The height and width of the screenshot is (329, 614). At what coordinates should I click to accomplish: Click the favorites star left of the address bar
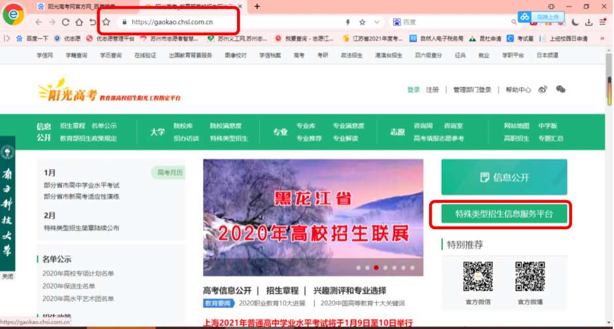pyautogui.click(x=106, y=22)
